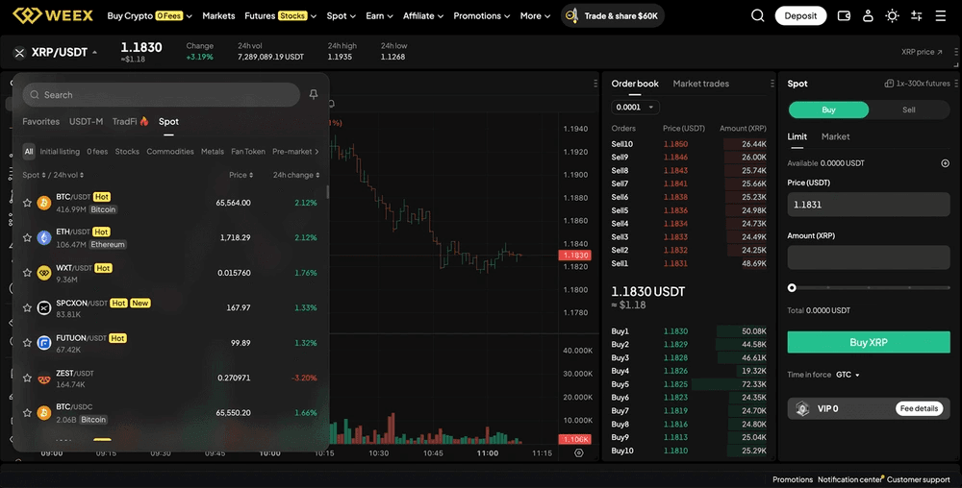Collapse the XRP/USDT pair selector
962x488 pixels.
coord(94,53)
